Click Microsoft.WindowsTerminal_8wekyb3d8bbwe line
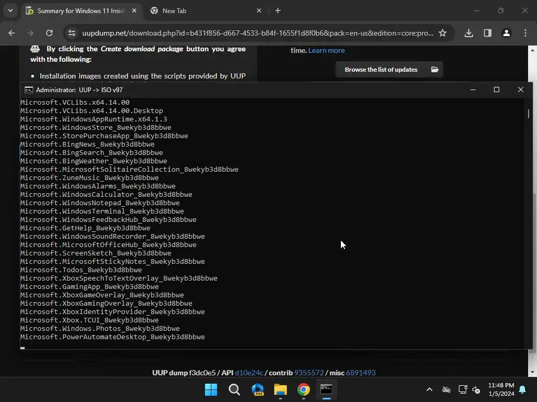Screen dimensions: 537x402 click(102, 211)
